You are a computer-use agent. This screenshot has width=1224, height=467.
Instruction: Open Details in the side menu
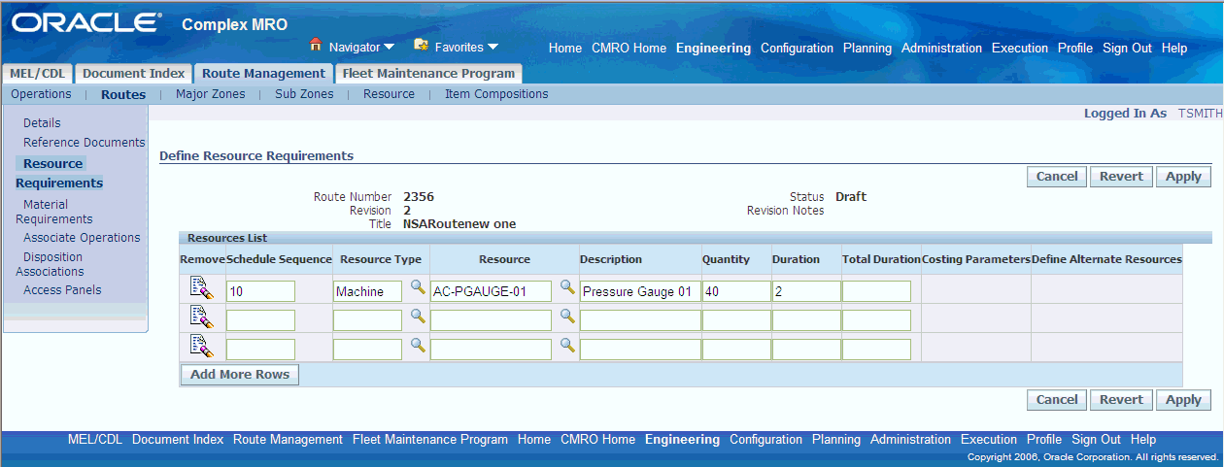(x=42, y=123)
